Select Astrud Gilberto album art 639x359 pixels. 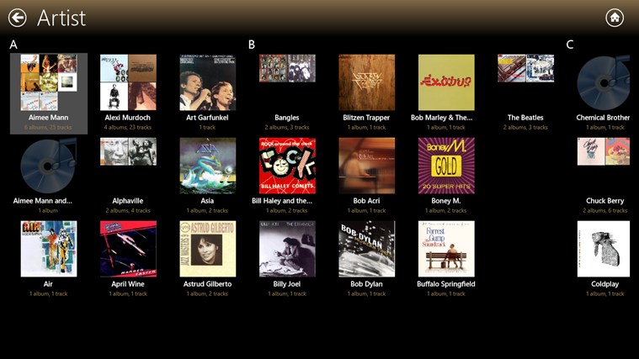coord(207,249)
